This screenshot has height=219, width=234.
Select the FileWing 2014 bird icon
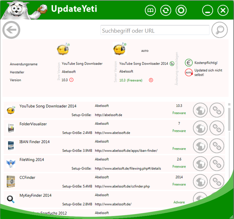coord(11,164)
